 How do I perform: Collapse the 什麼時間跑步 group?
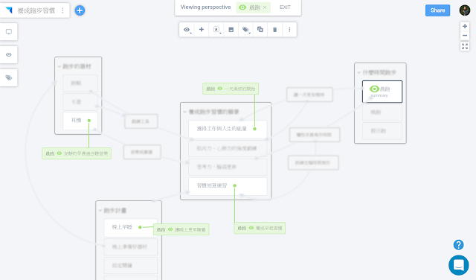[358, 72]
